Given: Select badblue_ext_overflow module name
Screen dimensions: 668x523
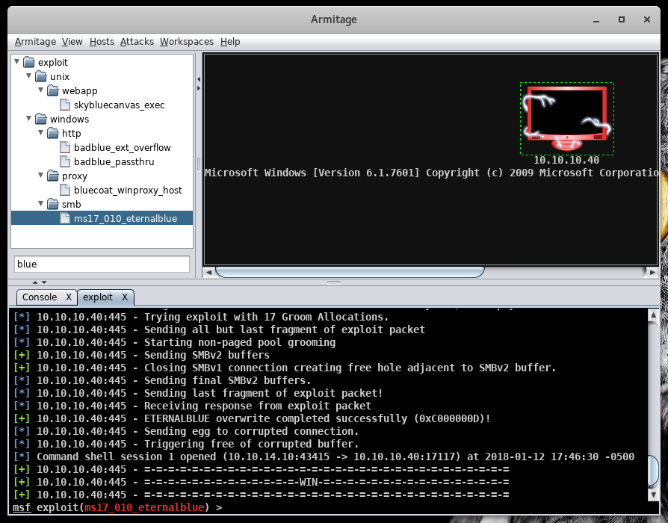Looking at the screenshot, I should pos(123,147).
